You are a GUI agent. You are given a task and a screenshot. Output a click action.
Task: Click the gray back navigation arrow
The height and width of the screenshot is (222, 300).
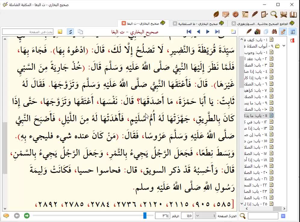pyautogui.click(x=17, y=216)
